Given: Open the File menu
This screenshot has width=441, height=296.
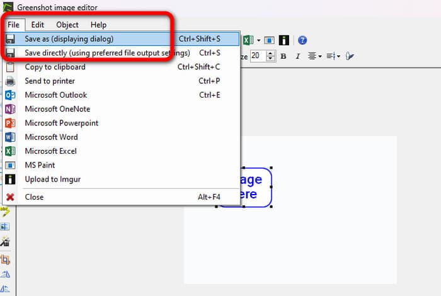Looking at the screenshot, I should [x=13, y=25].
